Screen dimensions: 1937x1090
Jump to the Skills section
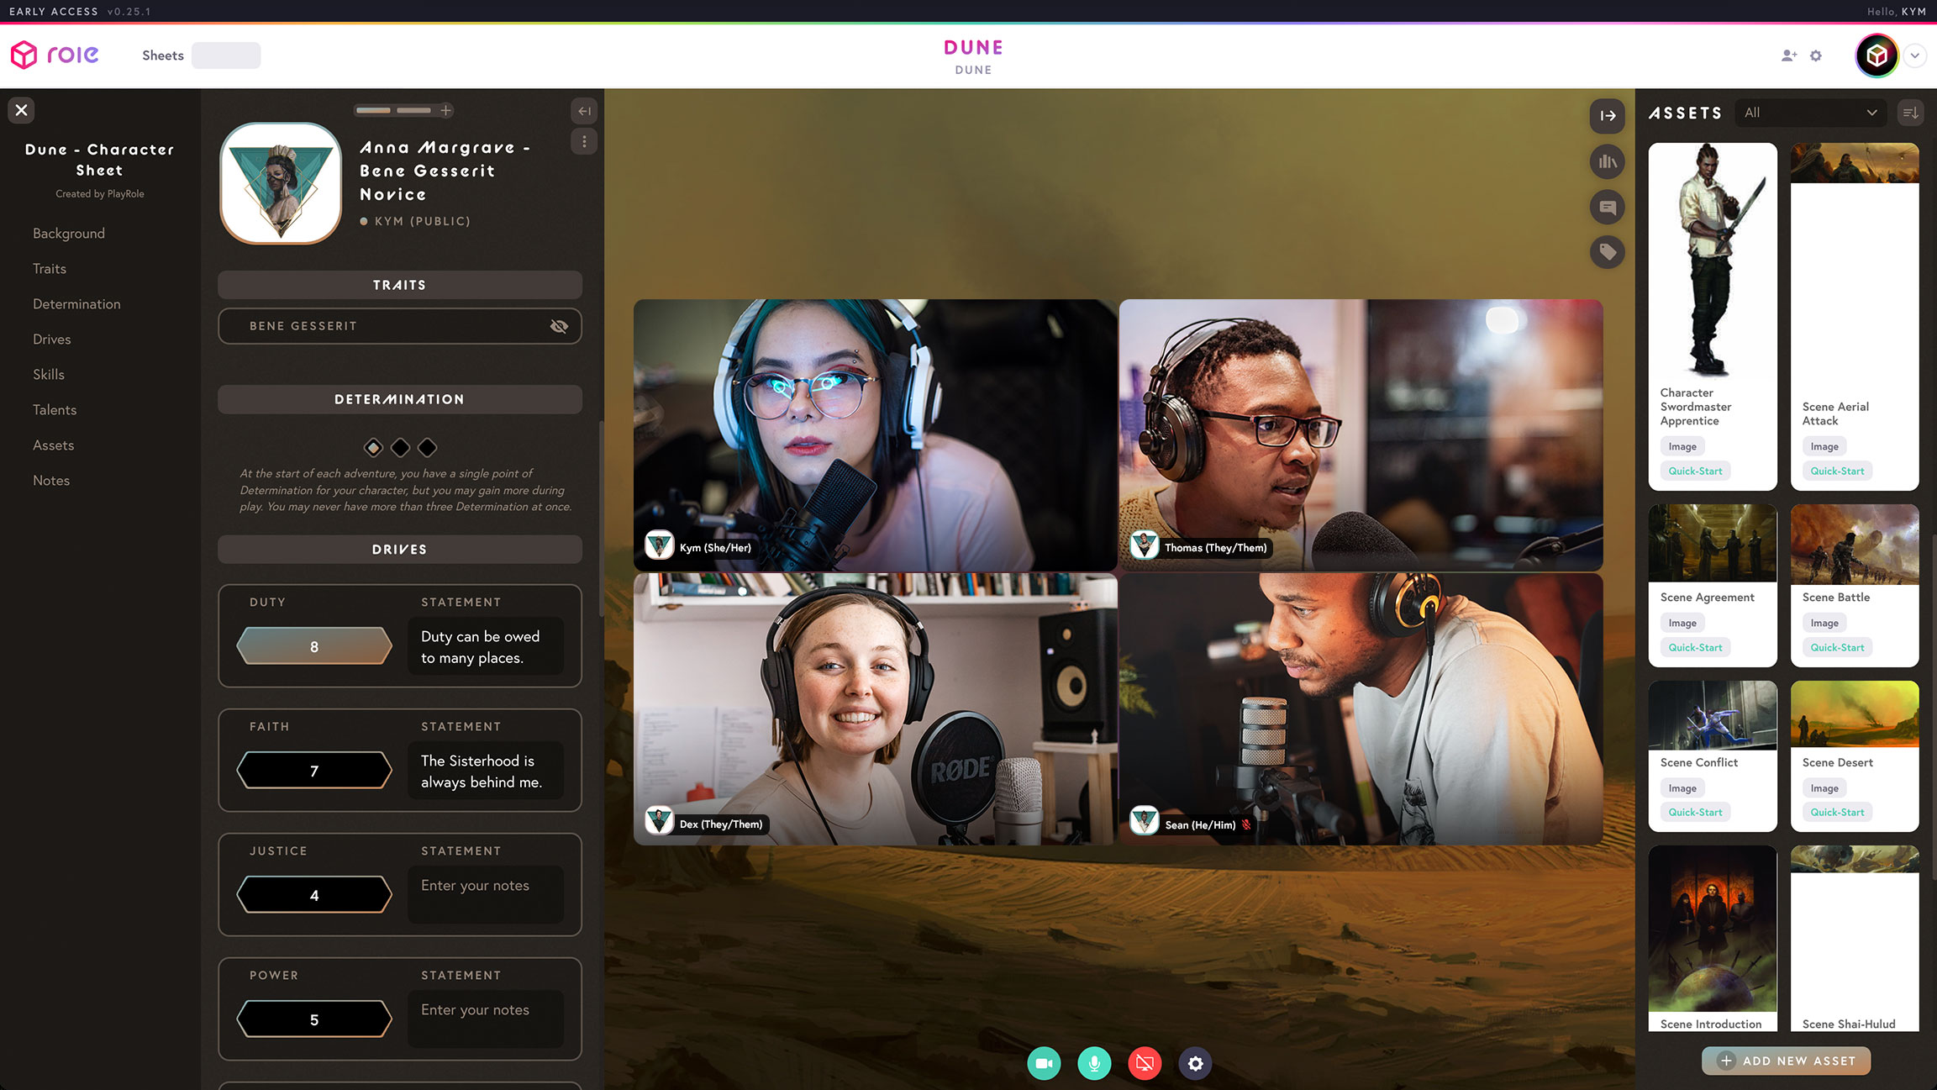pos(49,375)
